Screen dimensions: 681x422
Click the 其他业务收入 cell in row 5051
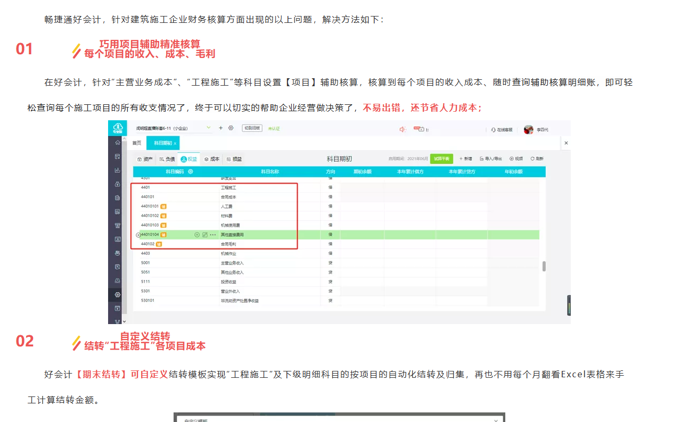coord(232,272)
